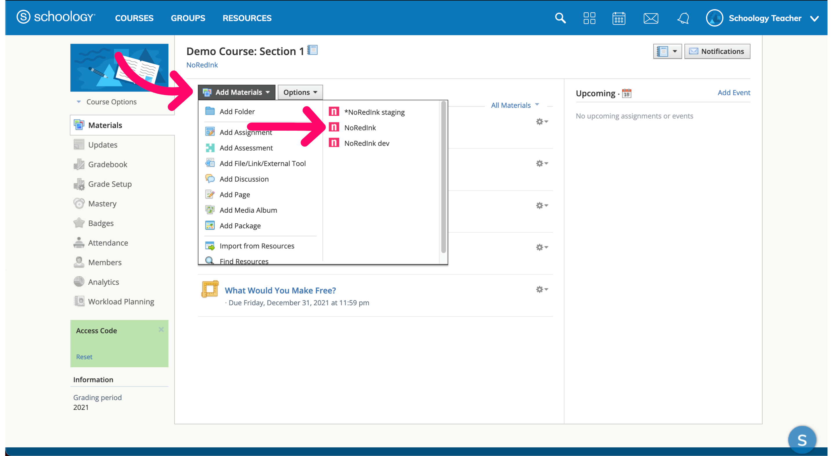Click the course notebook icon beside the title
The width and height of the screenshot is (833, 456).
[x=312, y=50]
